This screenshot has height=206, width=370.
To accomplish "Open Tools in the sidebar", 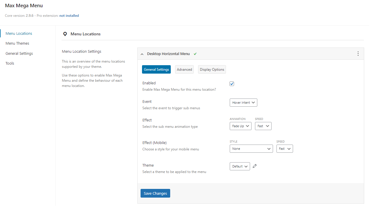I will pos(10,63).
